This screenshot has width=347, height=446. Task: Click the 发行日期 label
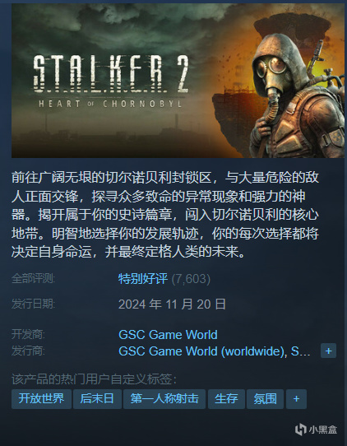[33, 304]
